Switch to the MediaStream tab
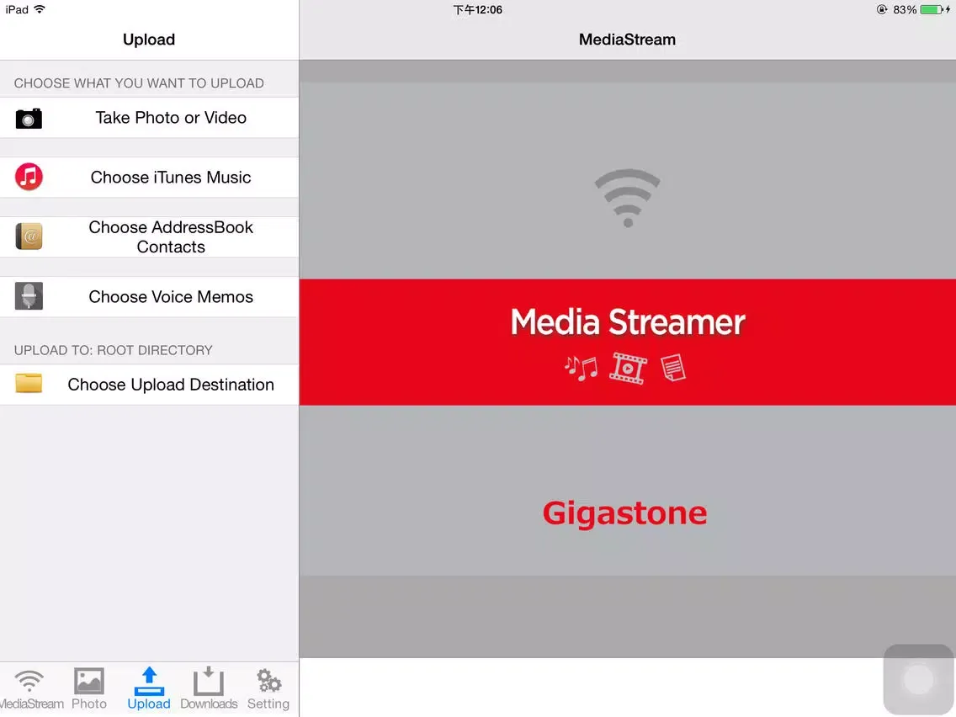This screenshot has width=956, height=717. coord(29,689)
